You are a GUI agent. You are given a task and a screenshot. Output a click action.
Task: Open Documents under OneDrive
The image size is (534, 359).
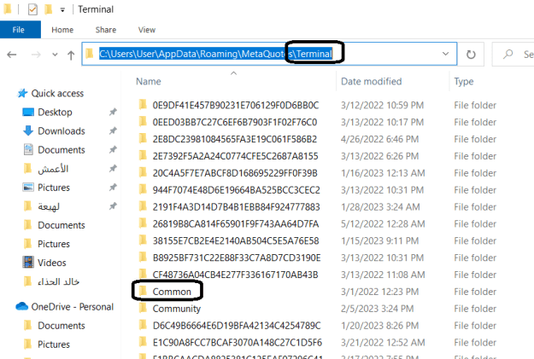click(62, 326)
